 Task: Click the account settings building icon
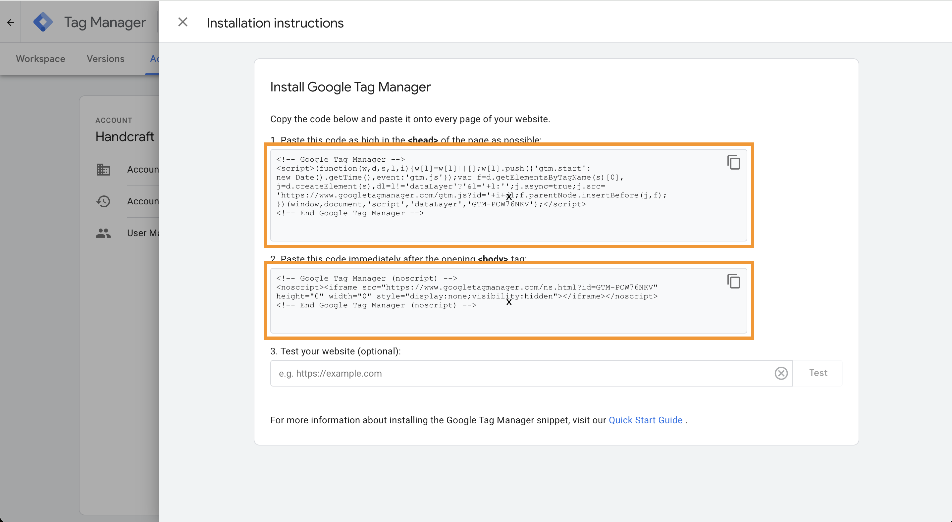pyautogui.click(x=103, y=170)
